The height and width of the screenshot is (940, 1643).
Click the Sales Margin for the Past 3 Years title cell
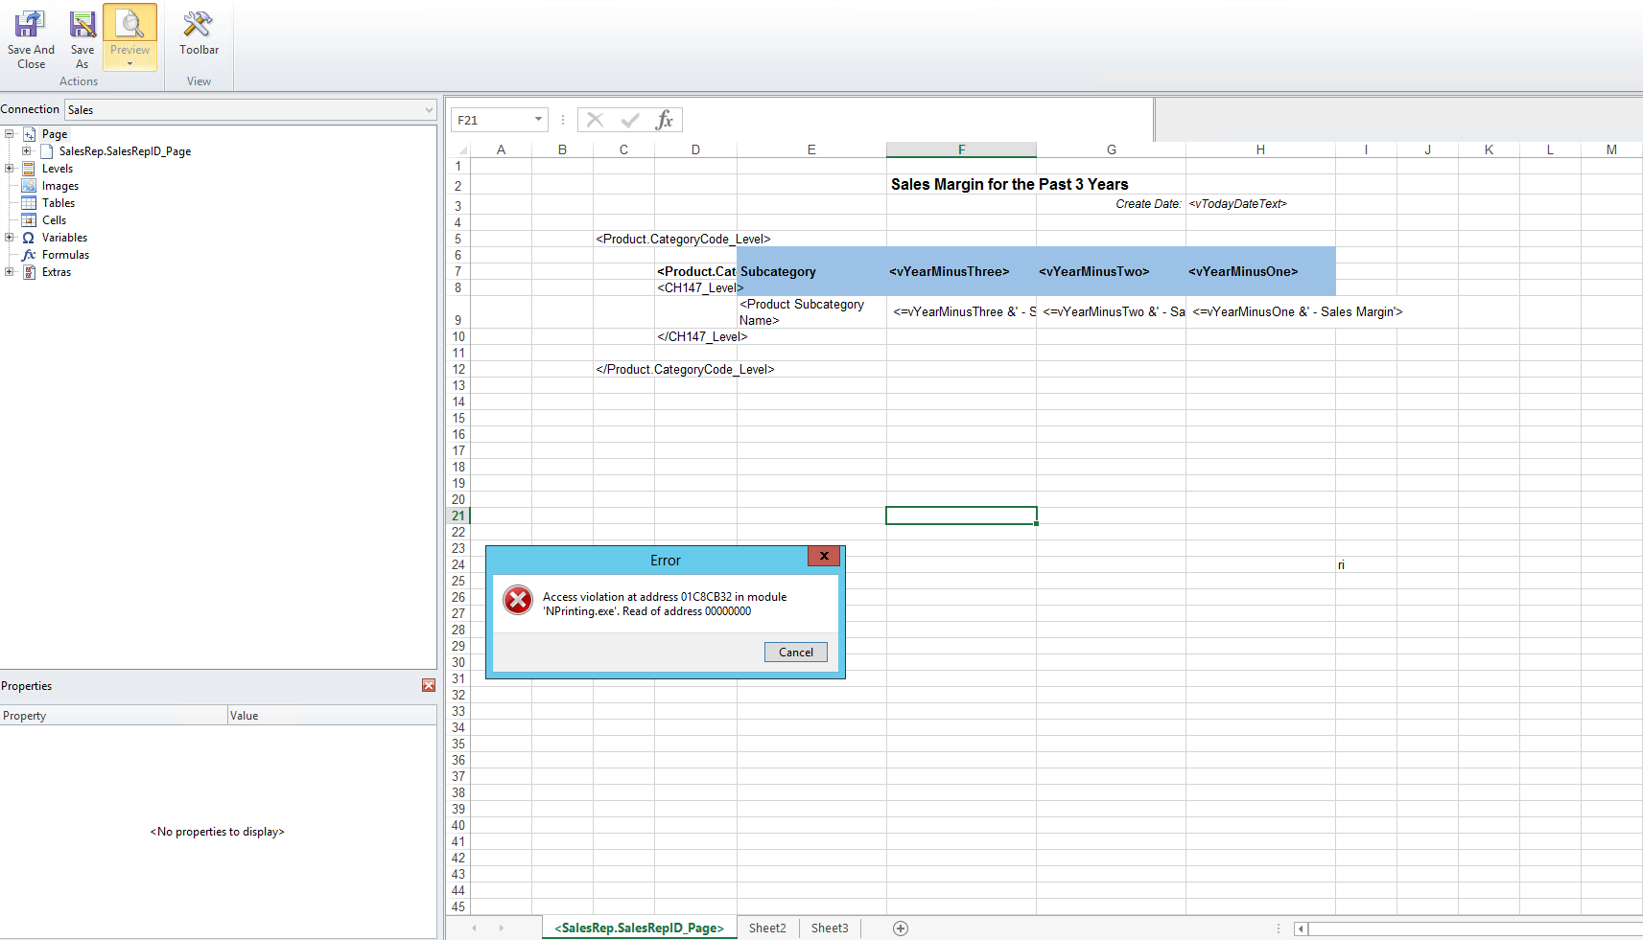click(1009, 184)
